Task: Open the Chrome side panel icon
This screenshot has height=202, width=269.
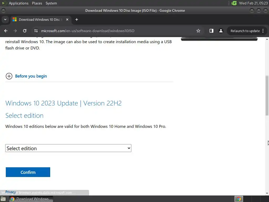Action: point(211,31)
